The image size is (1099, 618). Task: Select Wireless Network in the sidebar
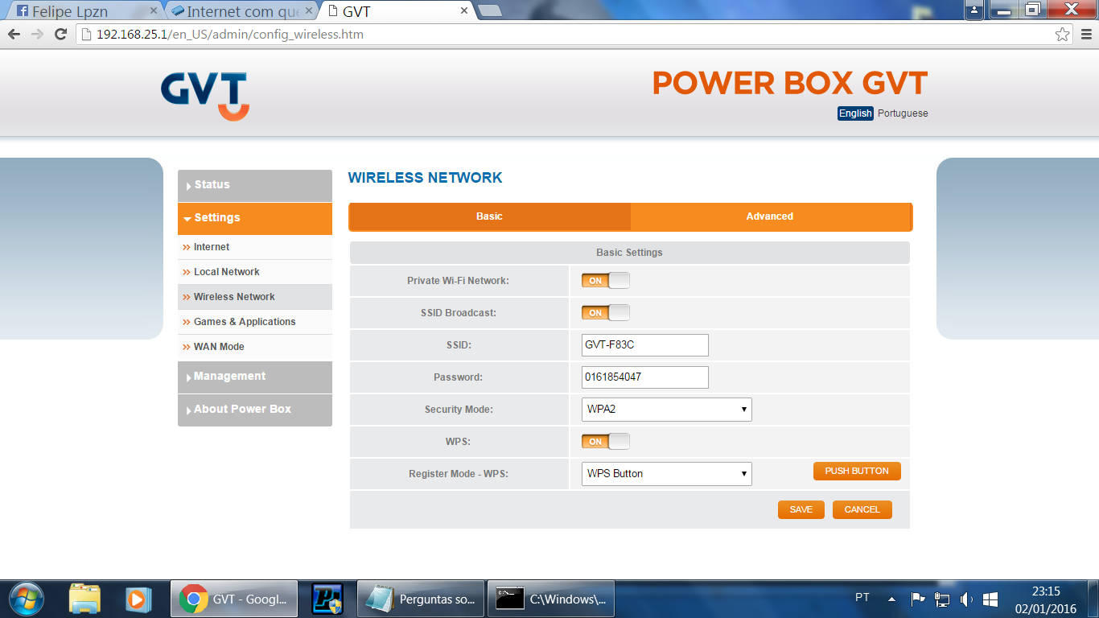click(255, 297)
